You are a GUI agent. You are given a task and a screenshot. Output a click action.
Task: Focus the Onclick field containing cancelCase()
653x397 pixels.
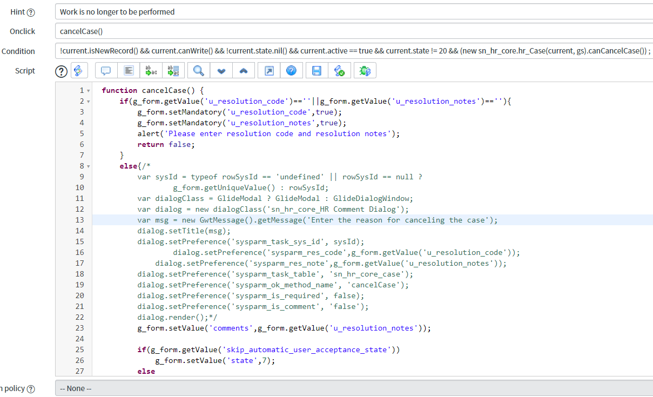point(354,31)
